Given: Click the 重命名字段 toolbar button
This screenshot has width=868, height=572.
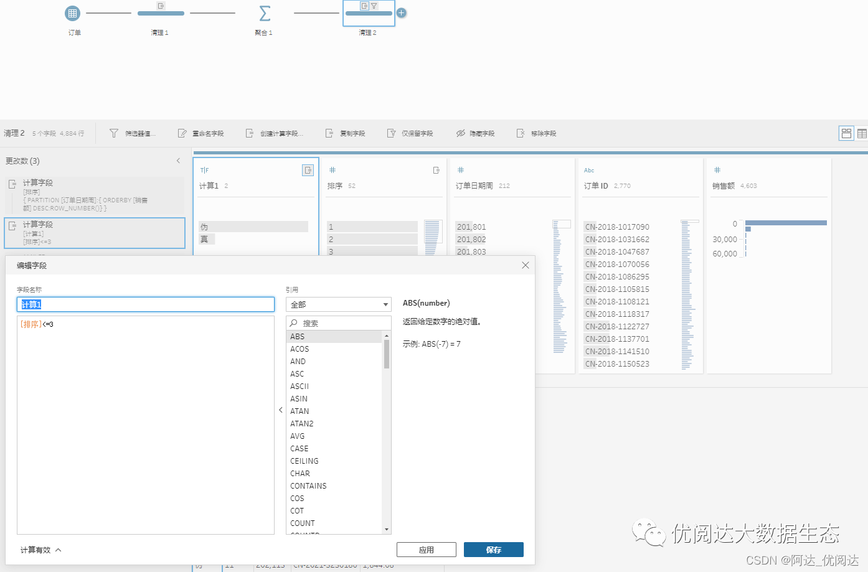Looking at the screenshot, I should (200, 133).
